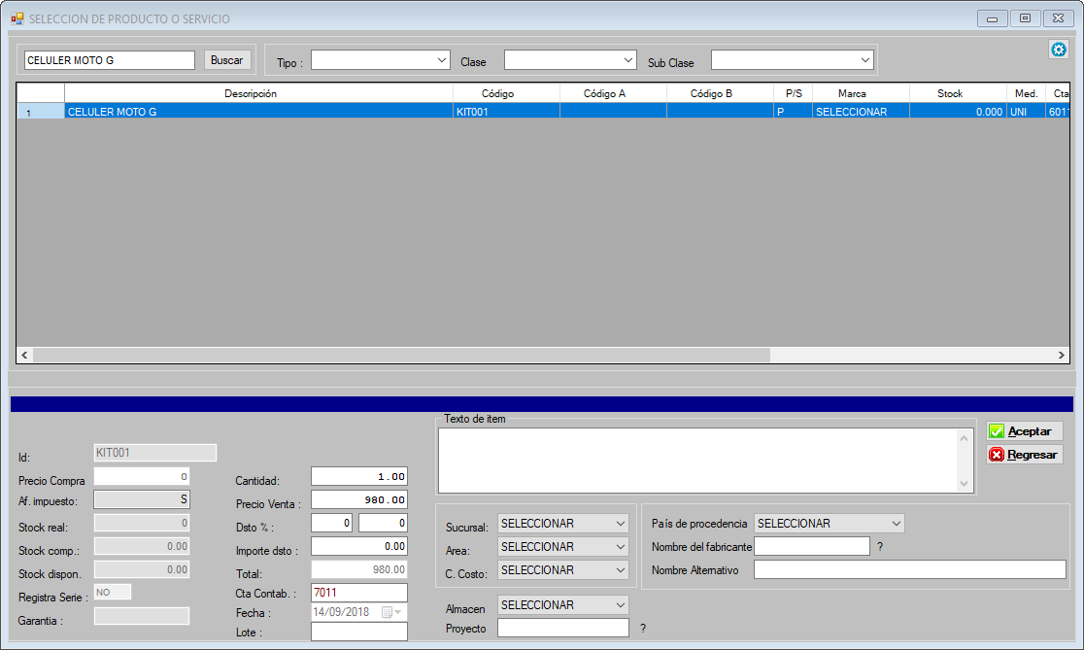Click the Código A column header
This screenshot has width=1084, height=650.
point(613,93)
